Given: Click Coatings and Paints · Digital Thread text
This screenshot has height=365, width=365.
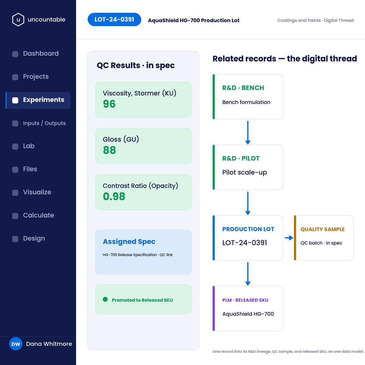Looking at the screenshot, I should pyautogui.click(x=315, y=20).
